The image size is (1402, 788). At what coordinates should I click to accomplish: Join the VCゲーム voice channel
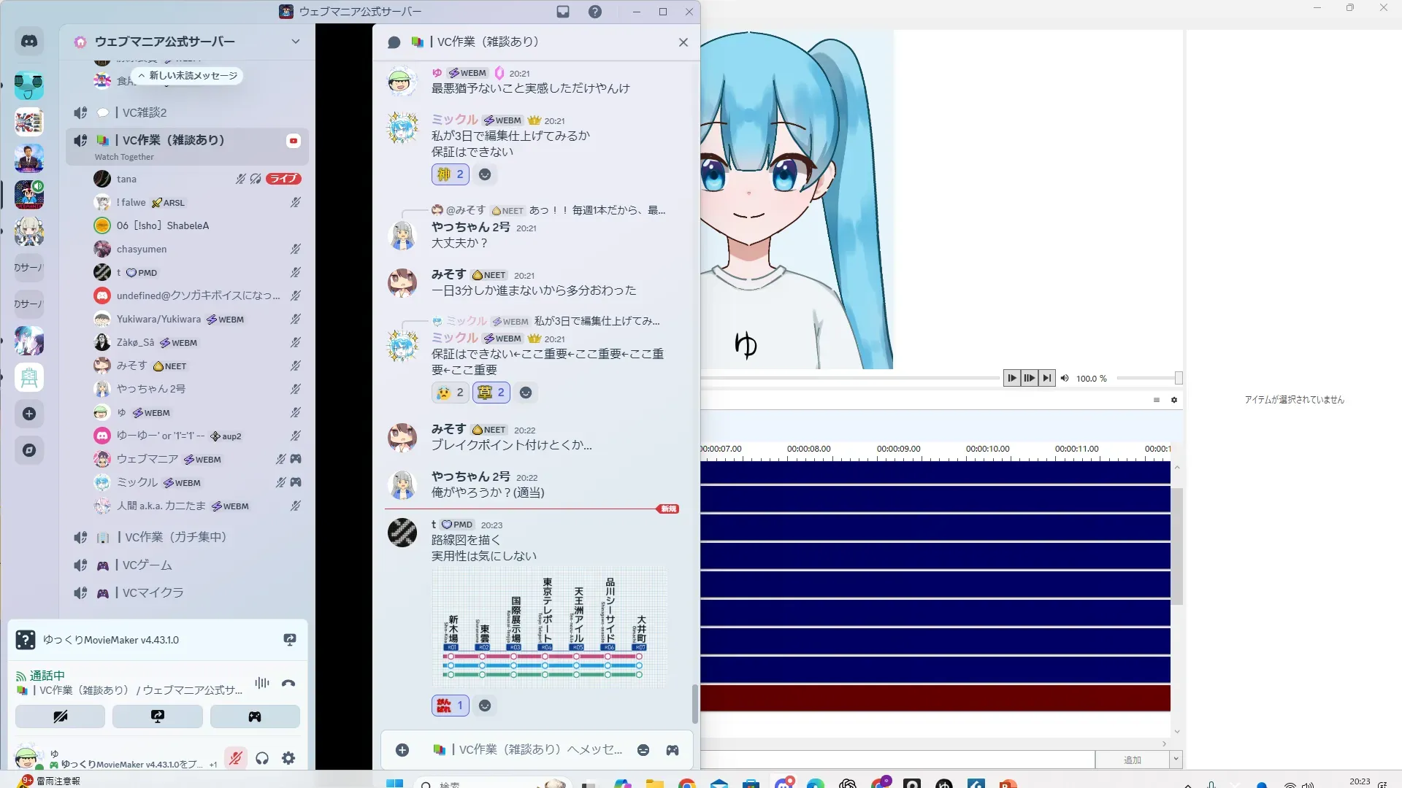pyautogui.click(x=148, y=565)
